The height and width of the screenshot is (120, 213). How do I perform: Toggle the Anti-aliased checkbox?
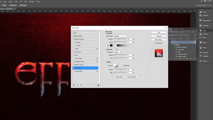pyautogui.click(x=121, y=65)
